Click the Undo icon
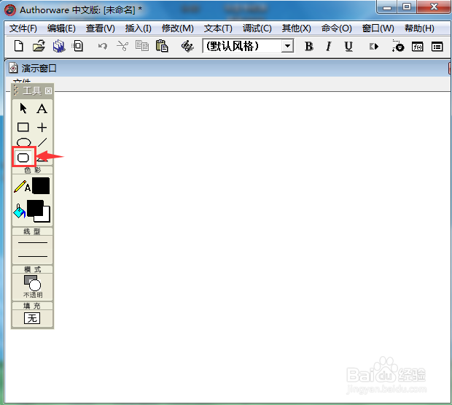452x405 pixels. tap(102, 46)
